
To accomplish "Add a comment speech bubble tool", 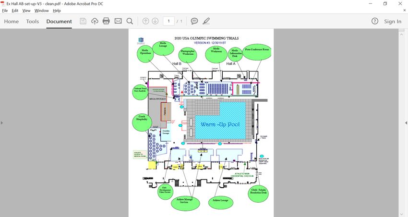I will coord(194,21).
